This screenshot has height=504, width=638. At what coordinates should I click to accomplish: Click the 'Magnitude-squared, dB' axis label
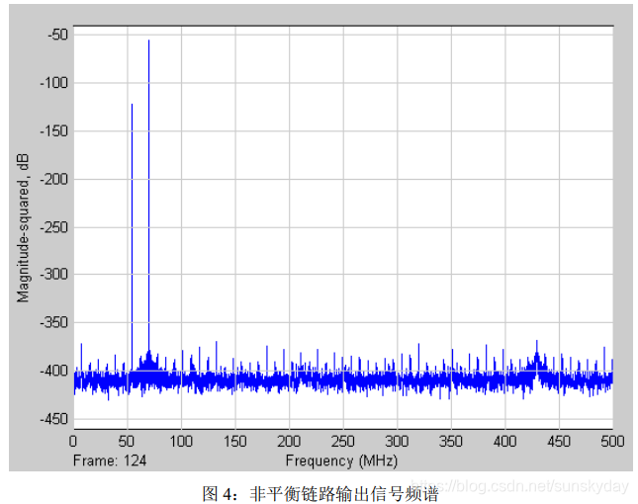pos(23,228)
